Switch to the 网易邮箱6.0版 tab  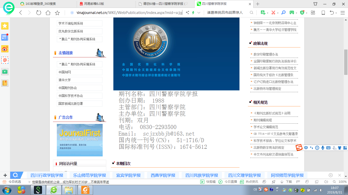coord(106,4)
